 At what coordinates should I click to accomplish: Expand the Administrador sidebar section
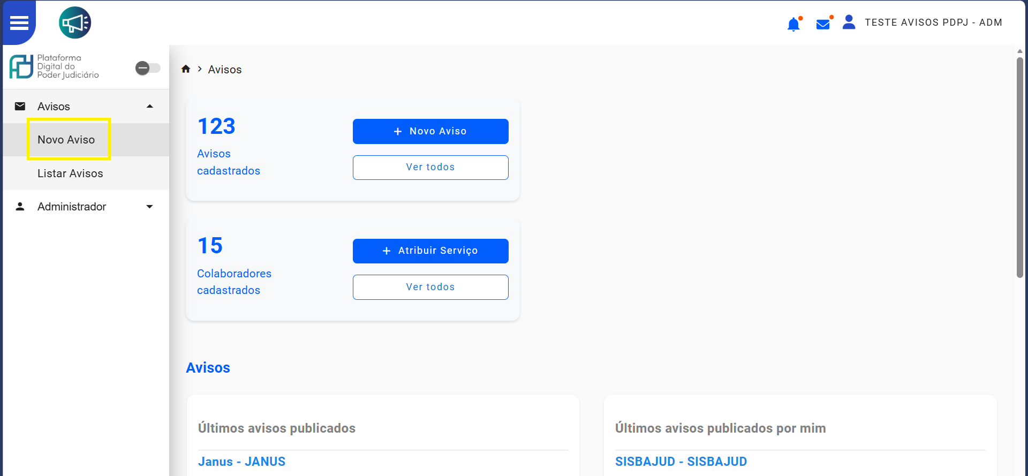(150, 207)
